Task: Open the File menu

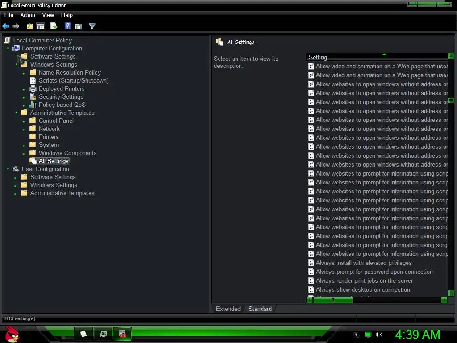Action: pos(9,15)
